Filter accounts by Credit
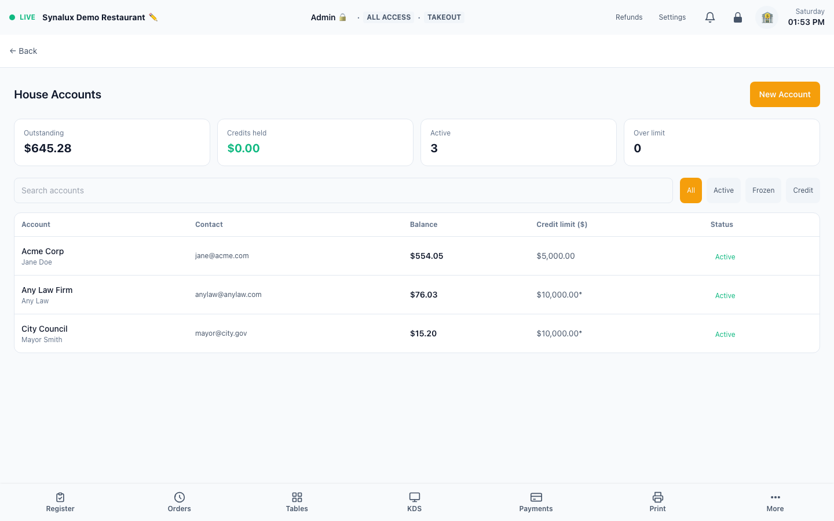 point(803,190)
